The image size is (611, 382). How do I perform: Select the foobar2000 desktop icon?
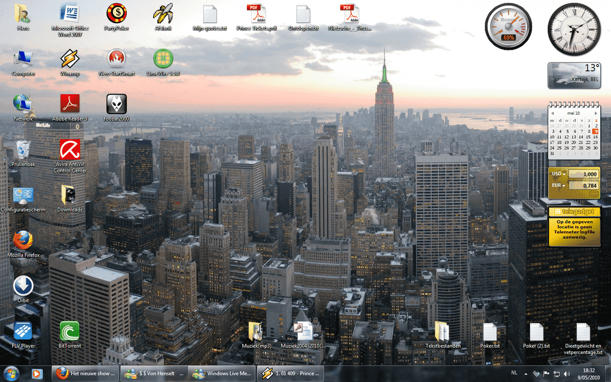tap(116, 104)
